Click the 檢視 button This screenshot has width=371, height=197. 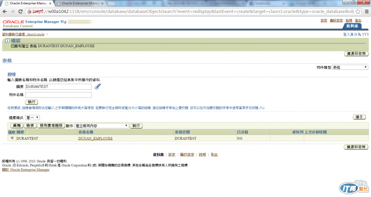tap(30, 125)
